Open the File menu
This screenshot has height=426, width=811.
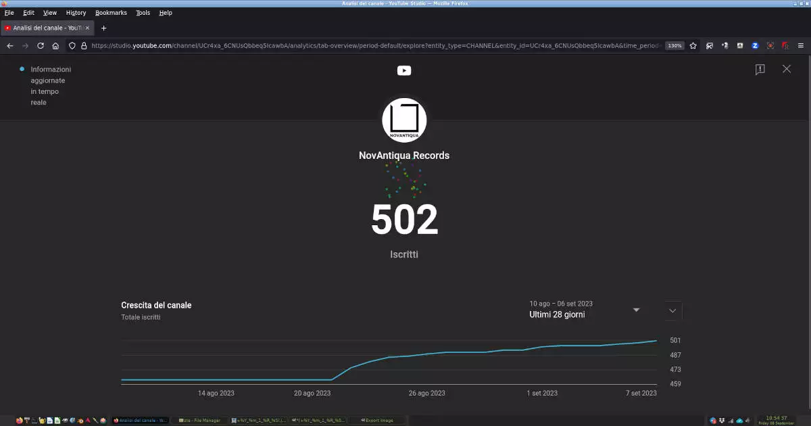9,13
